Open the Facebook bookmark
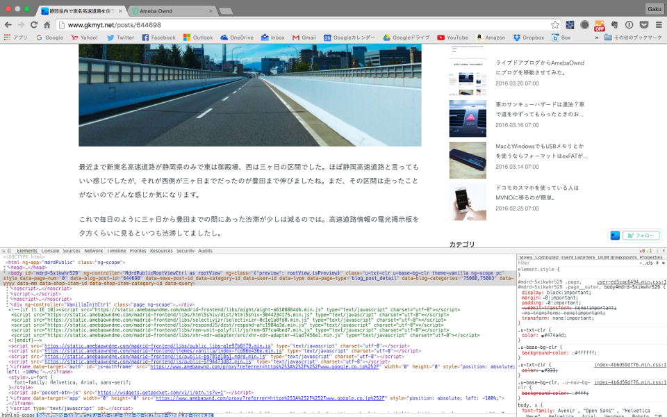 tap(158, 38)
